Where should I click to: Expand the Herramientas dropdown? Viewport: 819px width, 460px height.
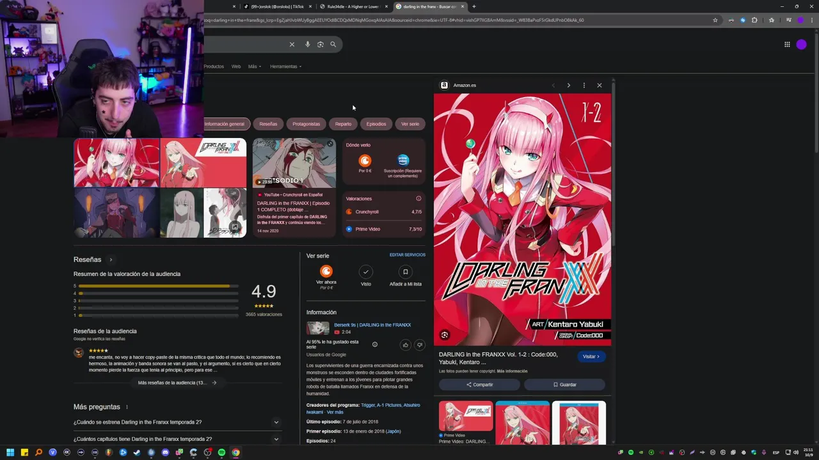[285, 66]
